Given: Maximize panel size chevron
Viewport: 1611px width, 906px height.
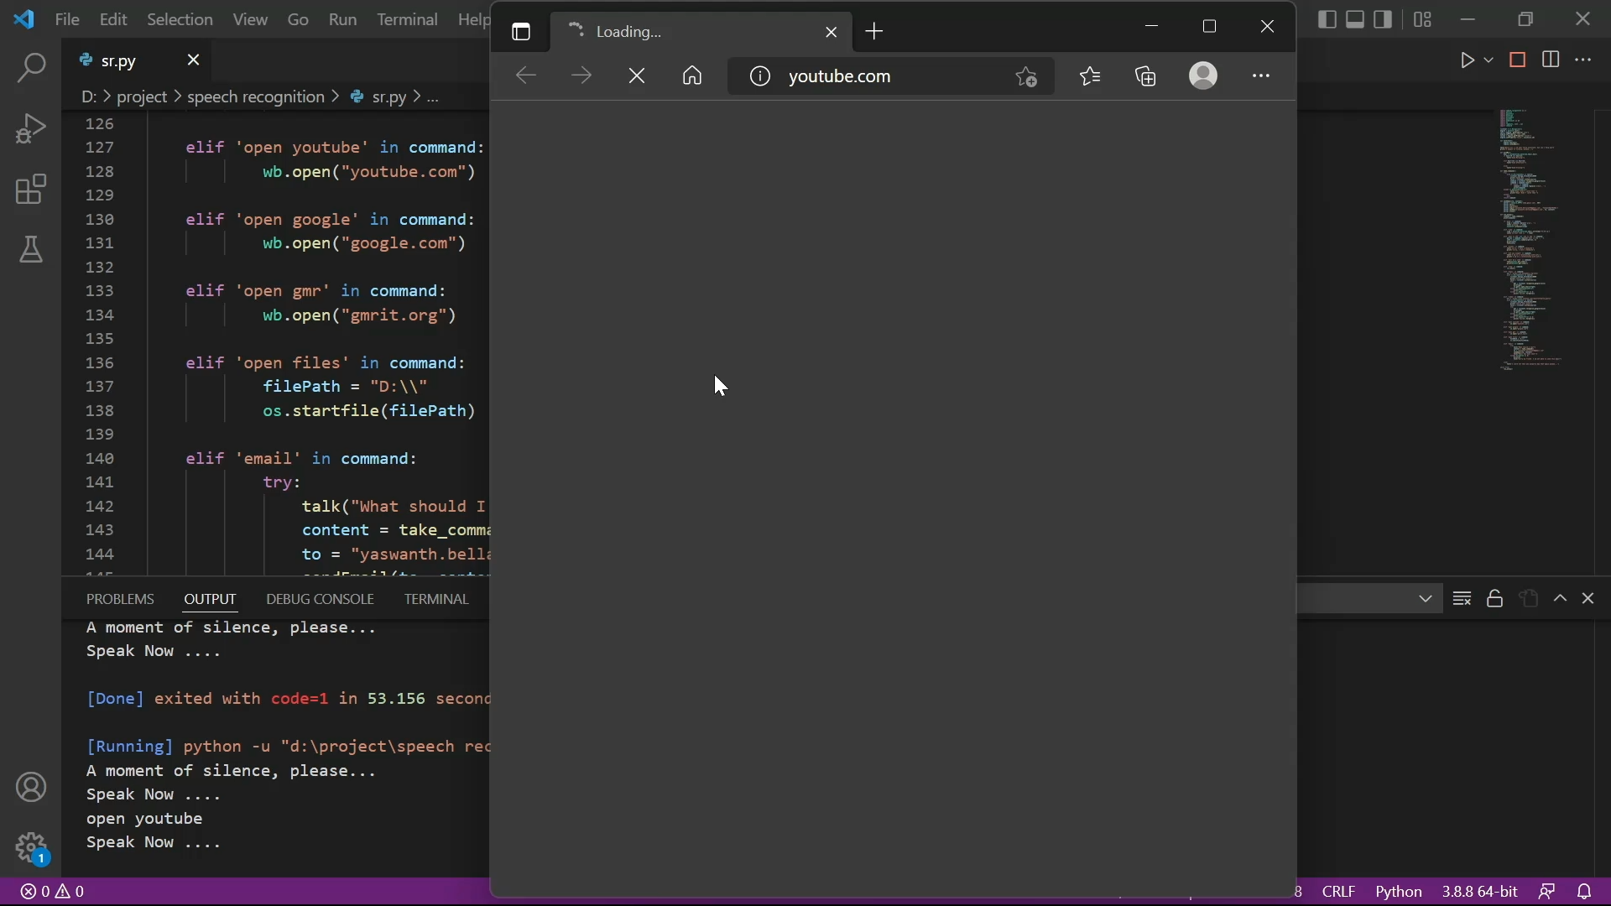Looking at the screenshot, I should (x=1561, y=599).
